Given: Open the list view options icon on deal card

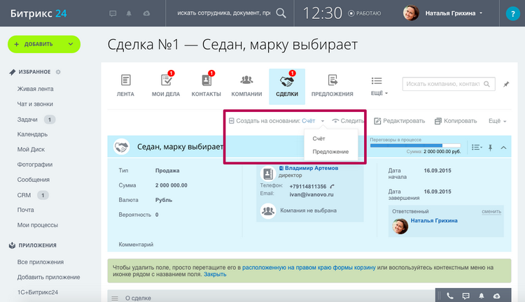Looking at the screenshot, I should (477, 148).
